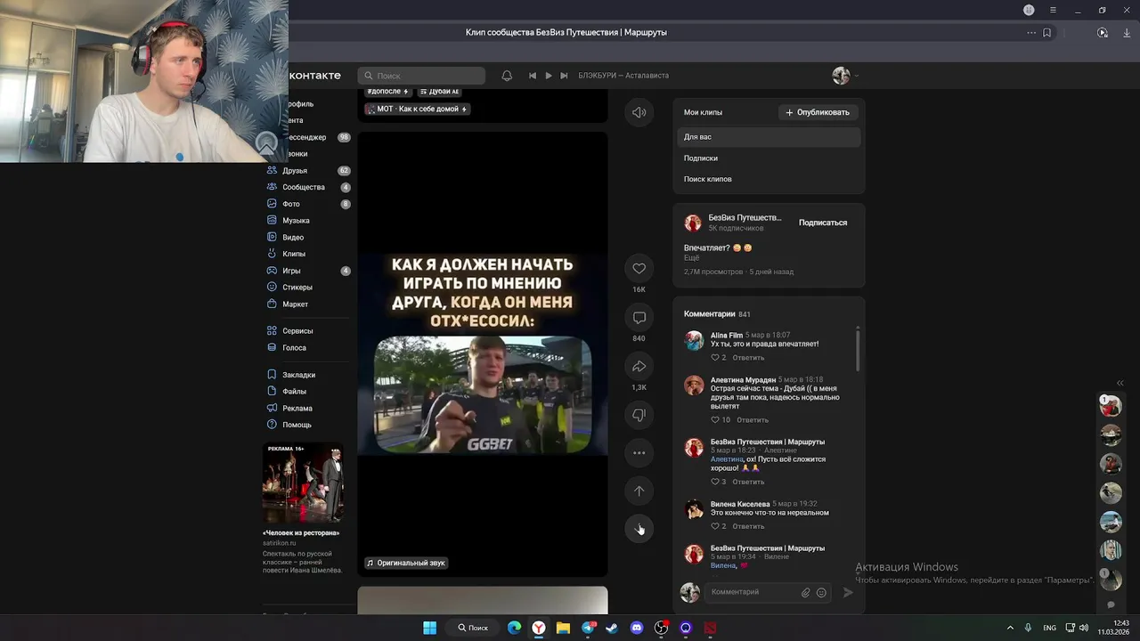
Task: Expand the clip description with Ещё
Action: click(x=691, y=258)
